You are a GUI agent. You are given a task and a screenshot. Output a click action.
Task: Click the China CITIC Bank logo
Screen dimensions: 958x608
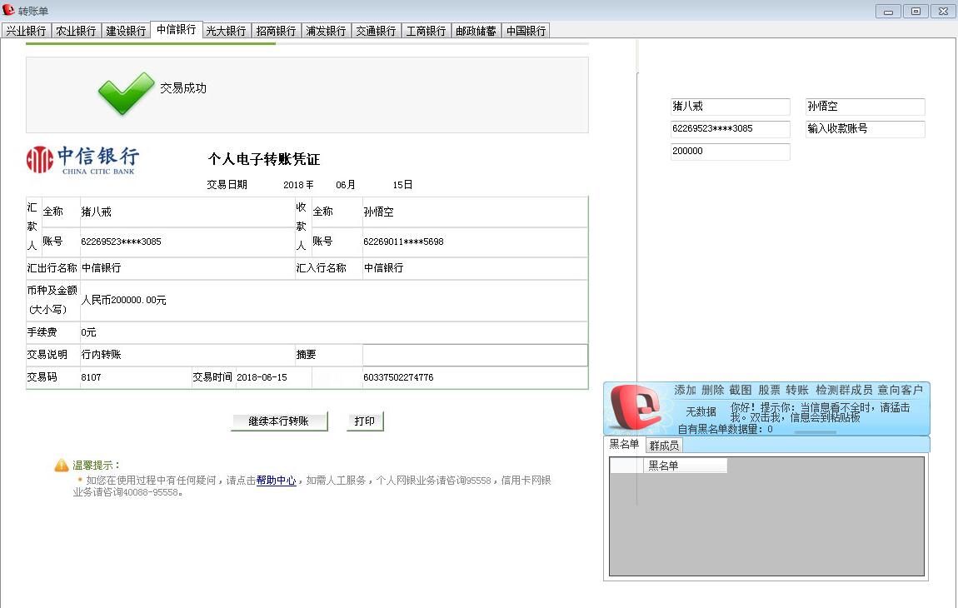(82, 160)
